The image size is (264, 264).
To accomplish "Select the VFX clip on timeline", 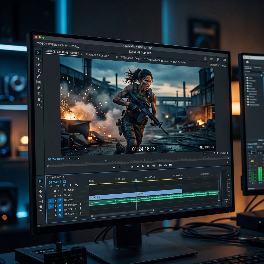I will (x=159, y=192).
